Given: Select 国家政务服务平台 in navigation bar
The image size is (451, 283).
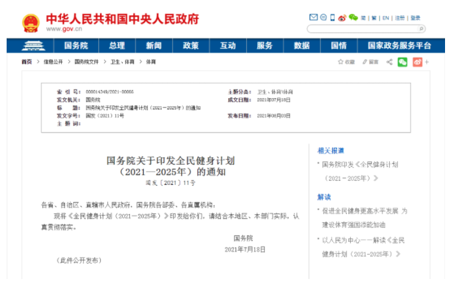Looking at the screenshot, I should point(399,46).
